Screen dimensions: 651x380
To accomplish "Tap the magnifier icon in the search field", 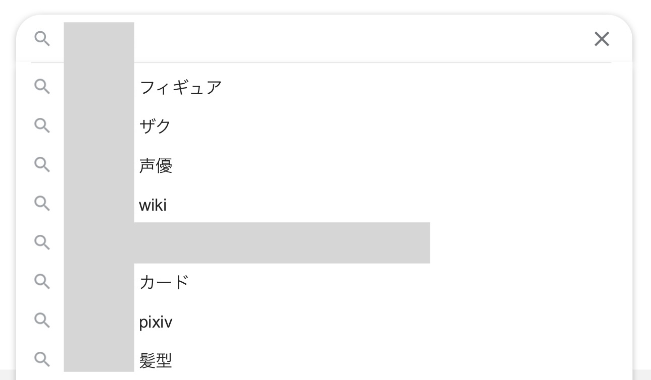I will pyautogui.click(x=42, y=38).
